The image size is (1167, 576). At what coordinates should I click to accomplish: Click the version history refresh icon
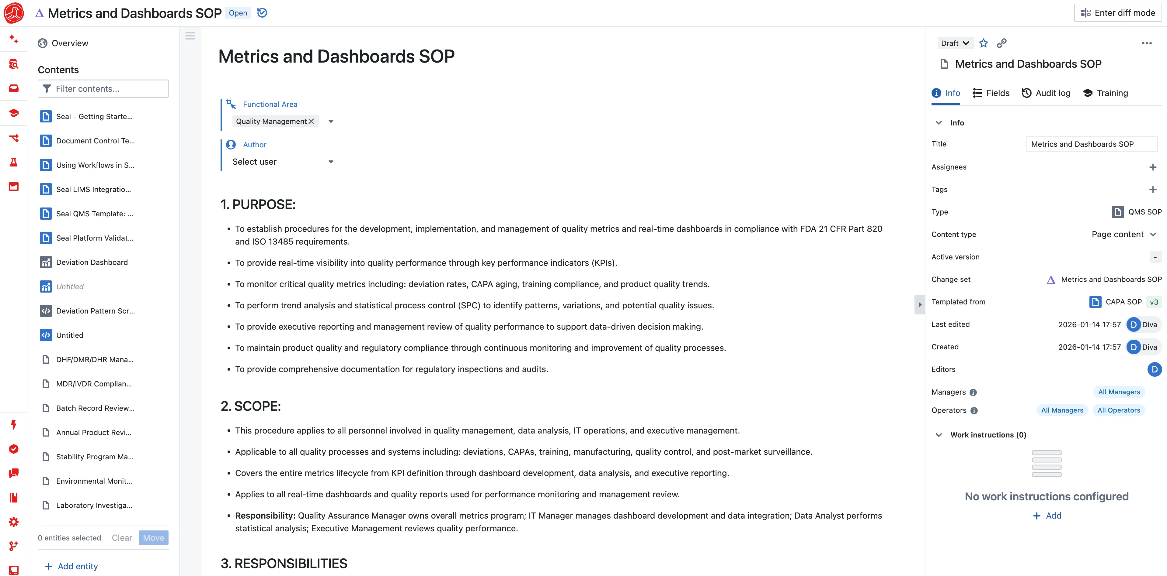262,13
